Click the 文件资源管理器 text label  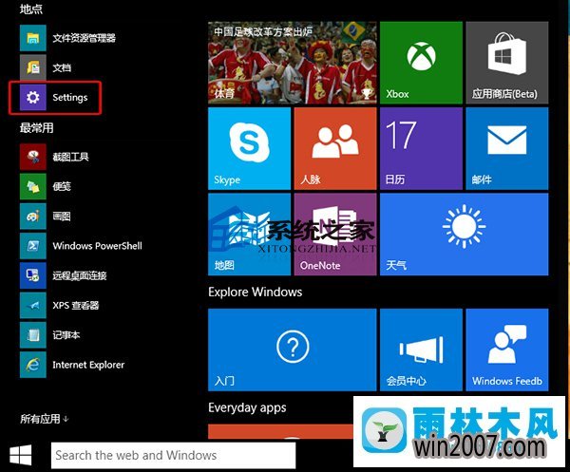click(x=84, y=38)
